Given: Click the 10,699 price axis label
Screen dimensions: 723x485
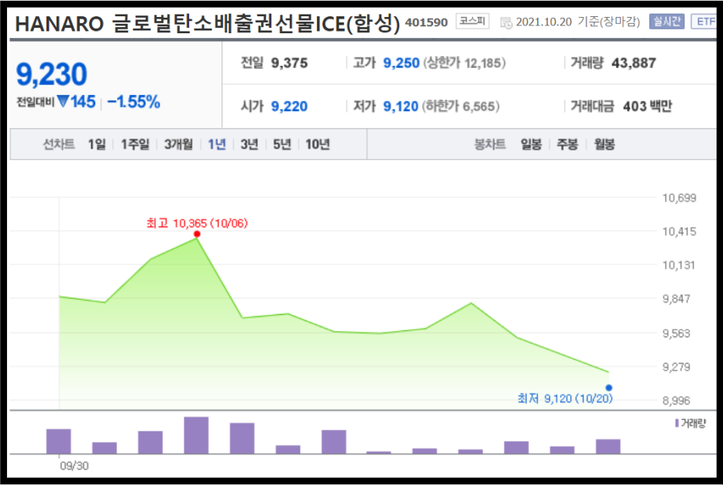Looking at the screenshot, I should click(679, 198).
